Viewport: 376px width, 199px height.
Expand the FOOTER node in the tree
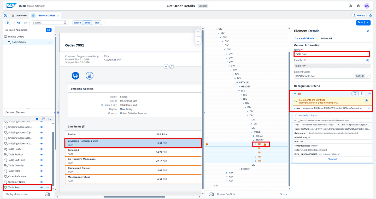pos(239,169)
